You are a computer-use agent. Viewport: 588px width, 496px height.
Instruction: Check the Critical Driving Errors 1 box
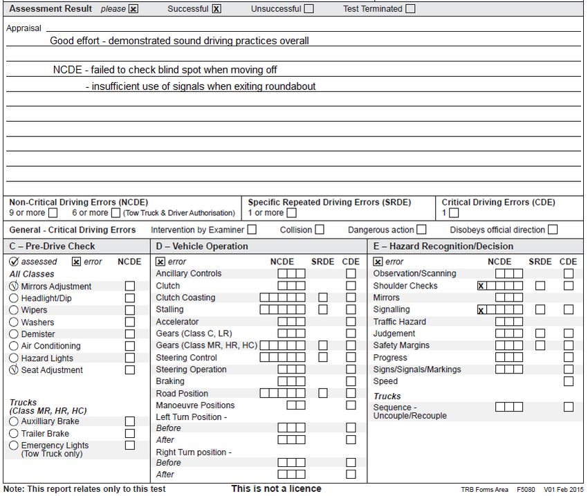tap(454, 213)
